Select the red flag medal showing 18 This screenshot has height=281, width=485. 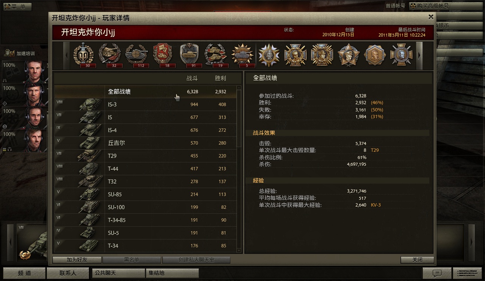pyautogui.click(x=163, y=55)
